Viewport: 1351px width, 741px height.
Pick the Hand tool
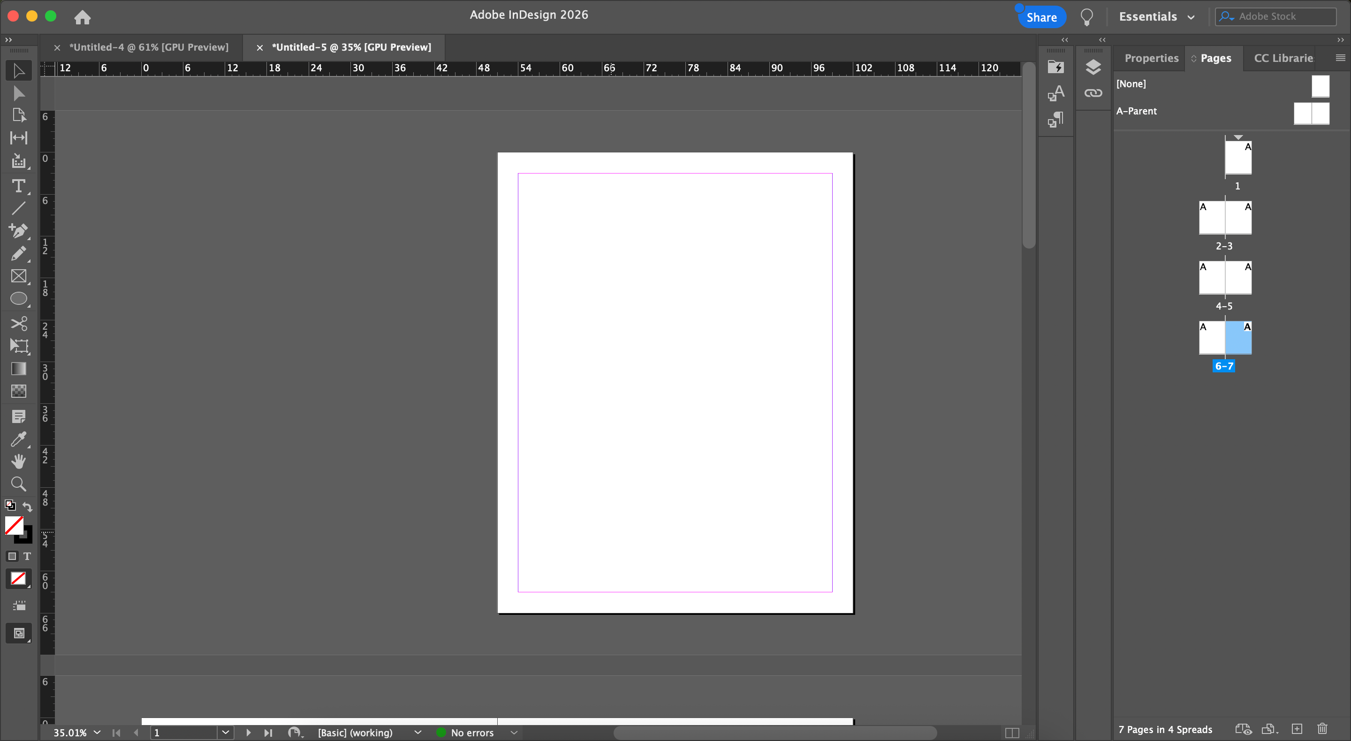(18, 461)
